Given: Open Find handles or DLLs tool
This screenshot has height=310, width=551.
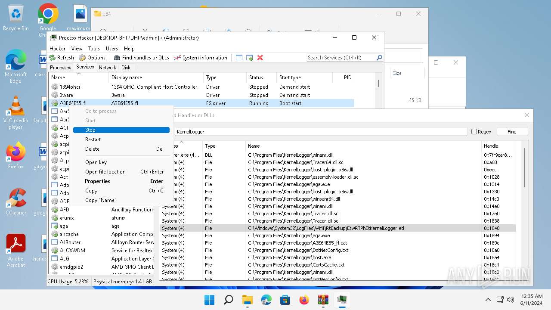Looking at the screenshot, I should (141, 58).
